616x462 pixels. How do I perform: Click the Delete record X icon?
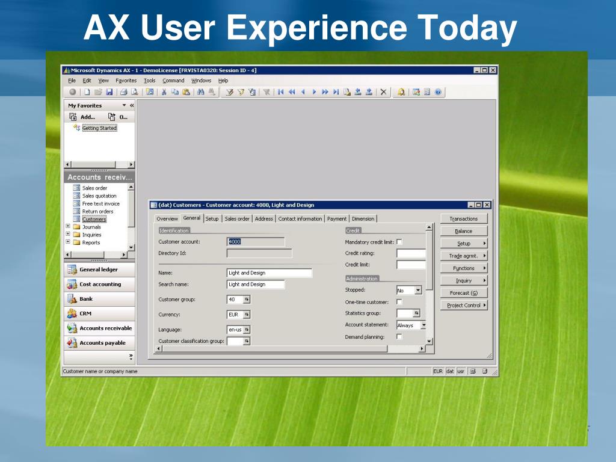pyautogui.click(x=383, y=92)
